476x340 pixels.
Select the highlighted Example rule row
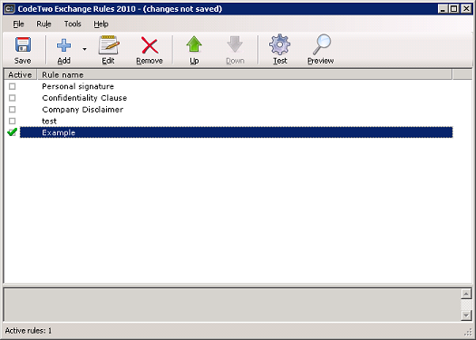(x=236, y=132)
